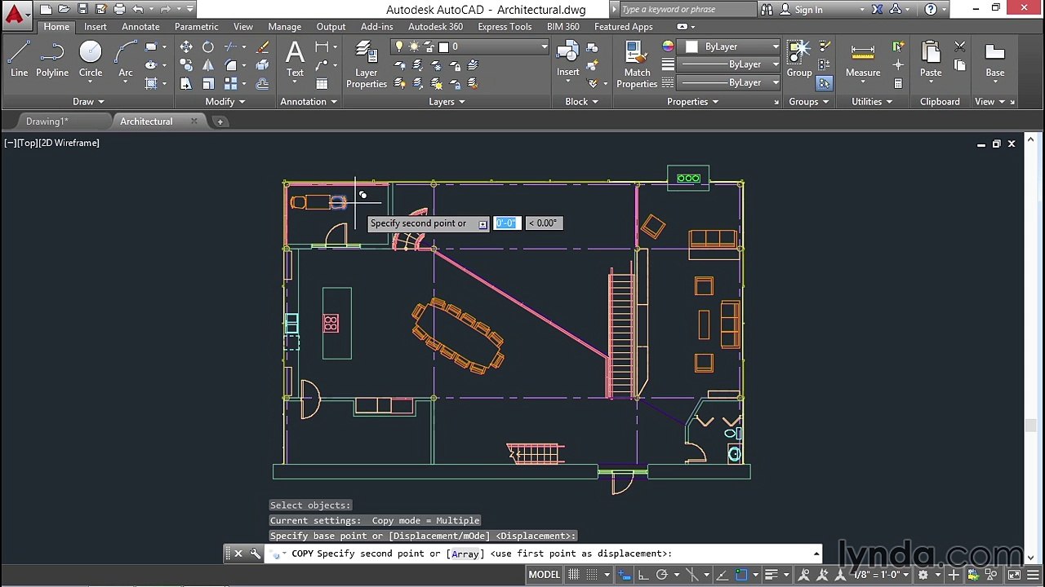Click the Paste button
The width and height of the screenshot is (1045, 587).
pyautogui.click(x=931, y=60)
